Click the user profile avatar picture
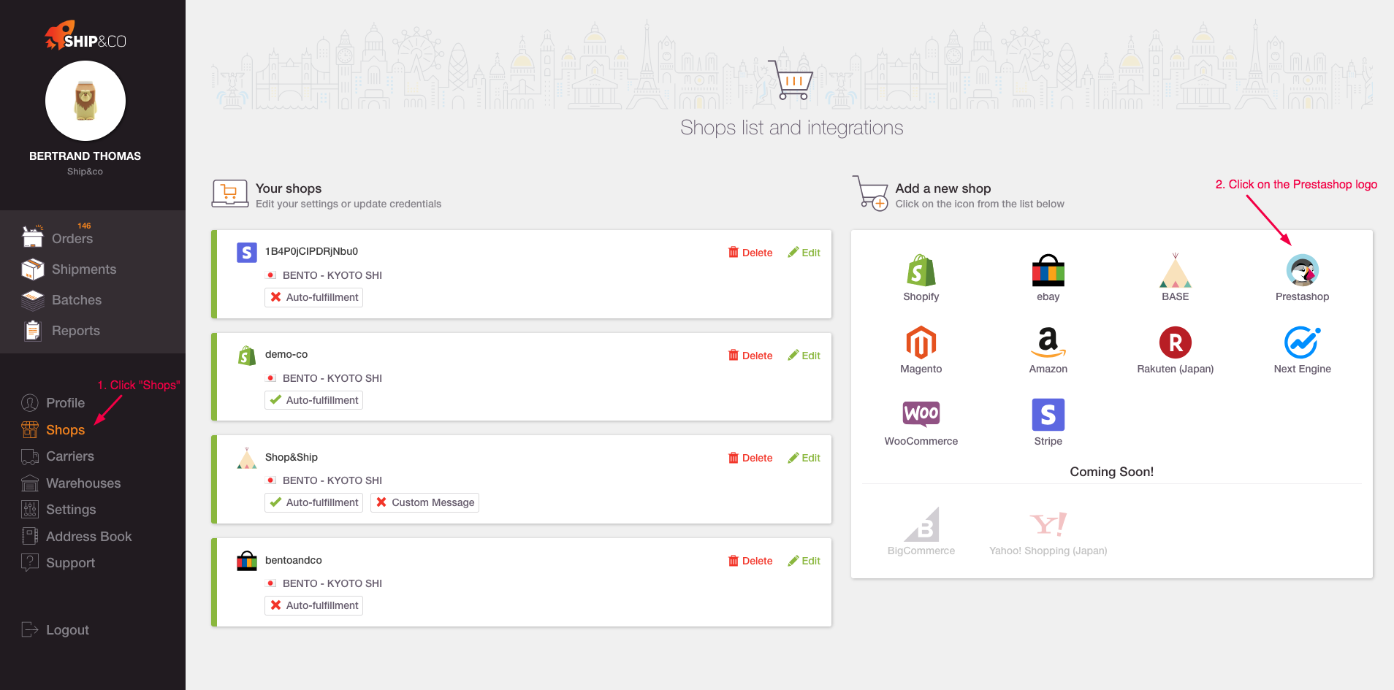The height and width of the screenshot is (690, 1394). coord(85,101)
